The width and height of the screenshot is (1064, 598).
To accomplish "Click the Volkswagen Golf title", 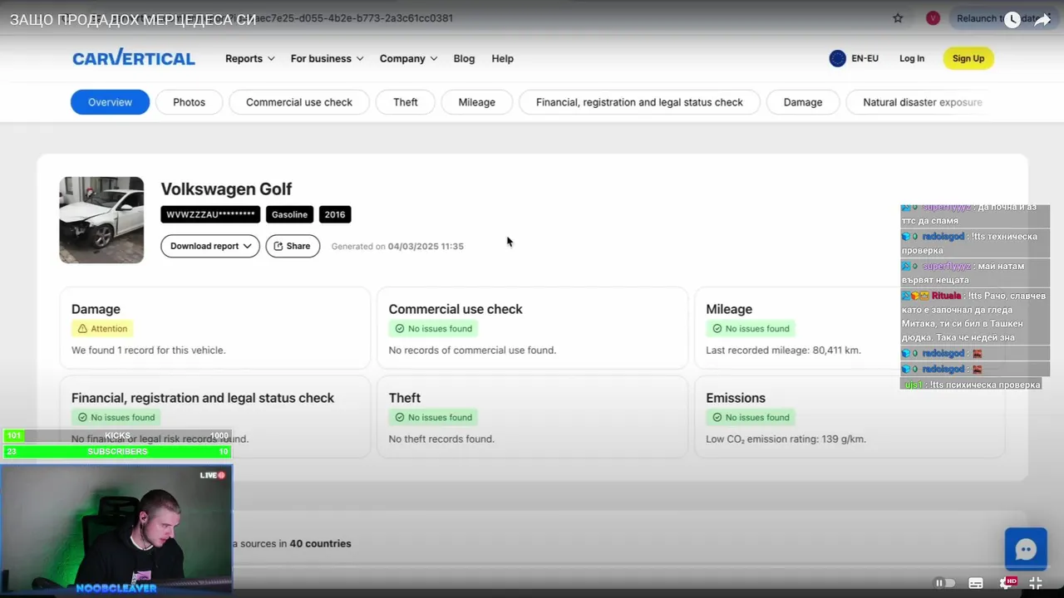I will tap(226, 189).
